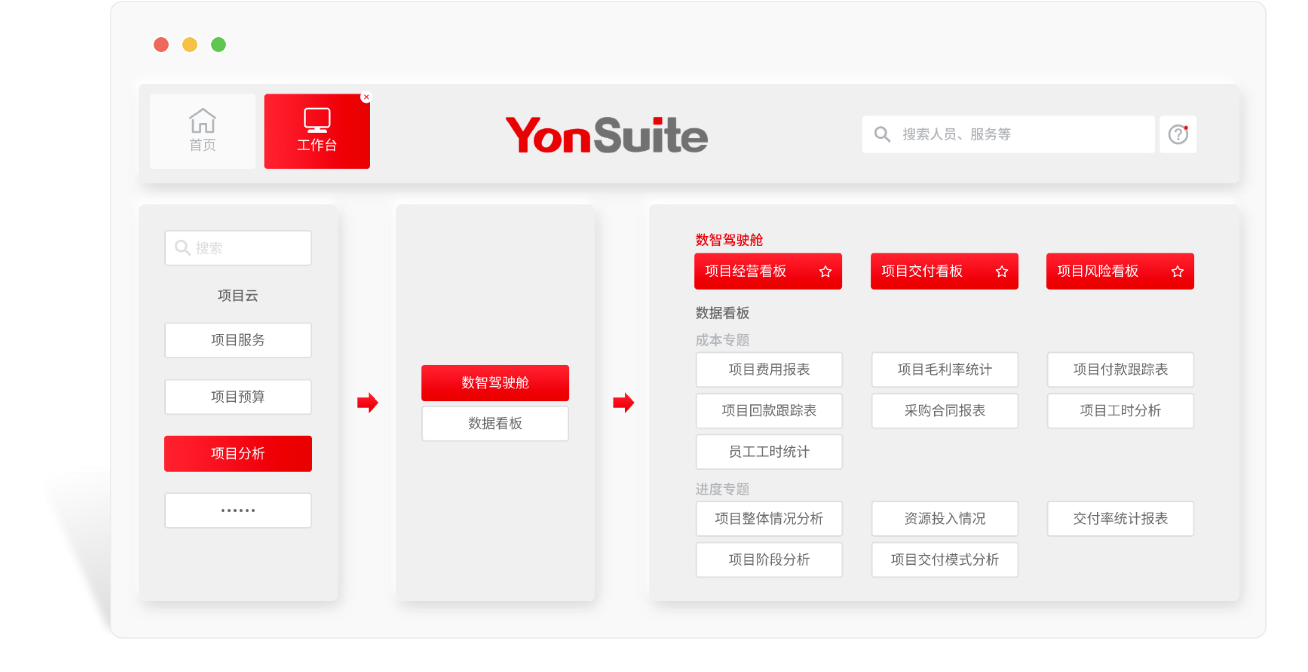Expand more items with the …… button
The height and width of the screenshot is (672, 1308).
coord(238,511)
